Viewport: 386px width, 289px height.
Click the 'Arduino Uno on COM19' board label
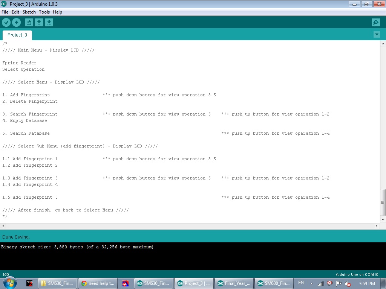click(x=357, y=274)
